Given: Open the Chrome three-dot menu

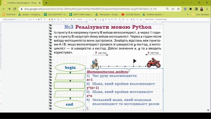Looking at the screenshot, I should pos(207,9).
